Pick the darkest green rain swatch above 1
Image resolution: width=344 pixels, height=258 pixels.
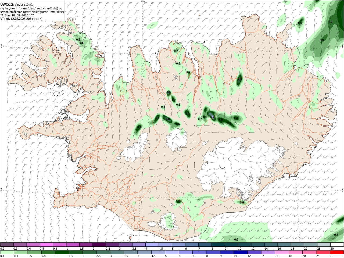coord(63,252)
